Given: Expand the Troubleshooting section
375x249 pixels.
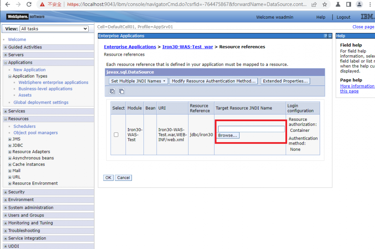Looking at the screenshot, I should tap(5, 231).
